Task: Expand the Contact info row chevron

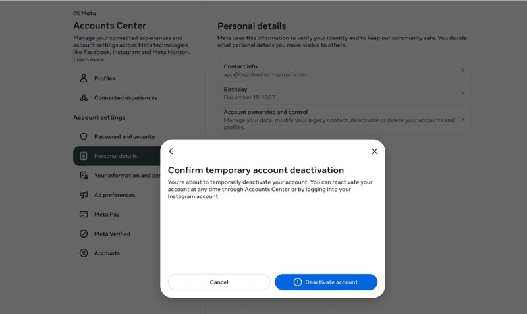Action: pyautogui.click(x=462, y=70)
